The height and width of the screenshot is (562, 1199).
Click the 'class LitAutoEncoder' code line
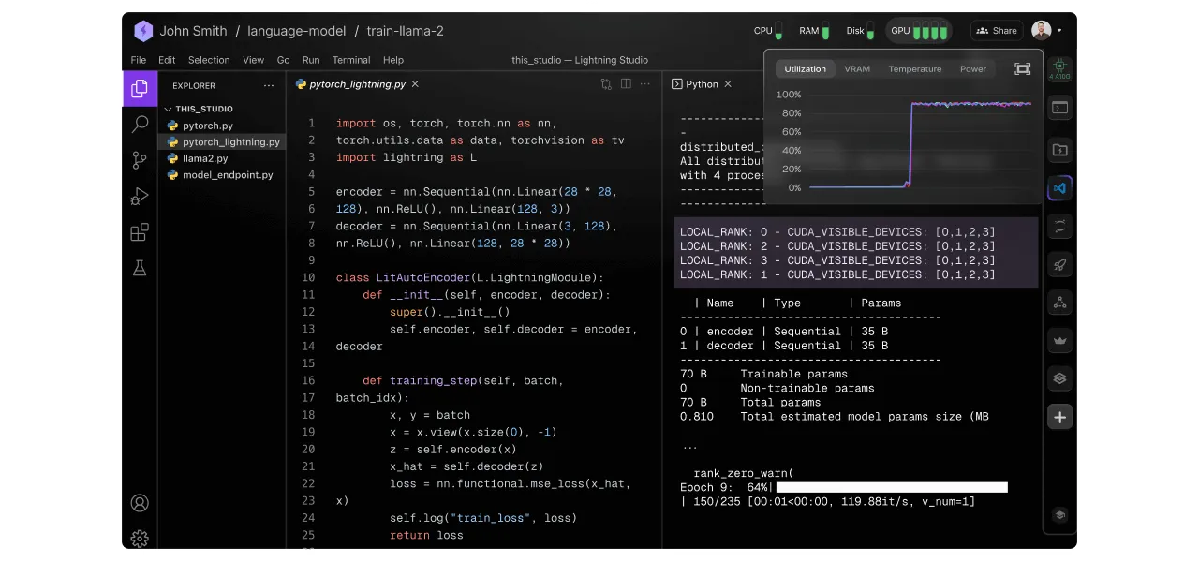470,278
